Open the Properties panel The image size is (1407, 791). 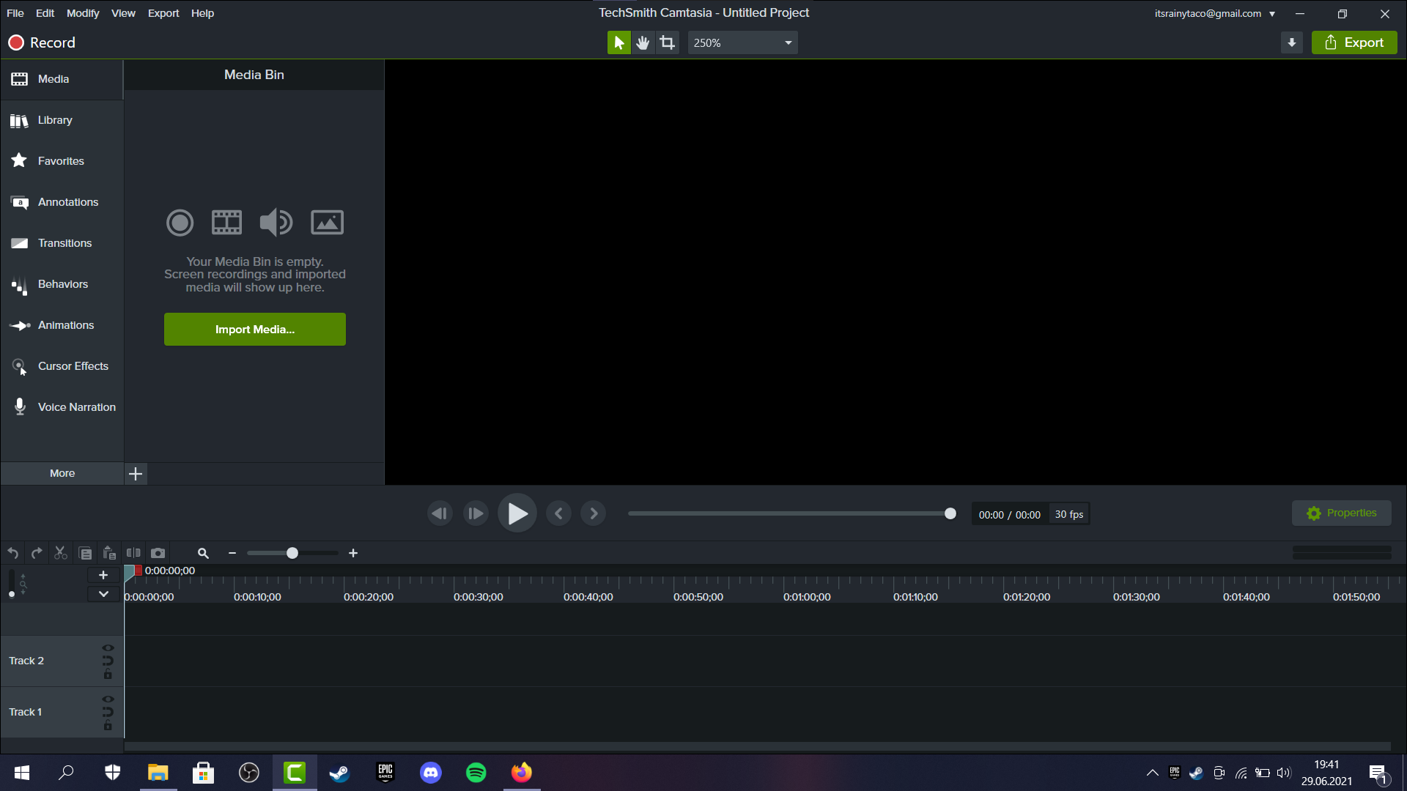pyautogui.click(x=1342, y=513)
